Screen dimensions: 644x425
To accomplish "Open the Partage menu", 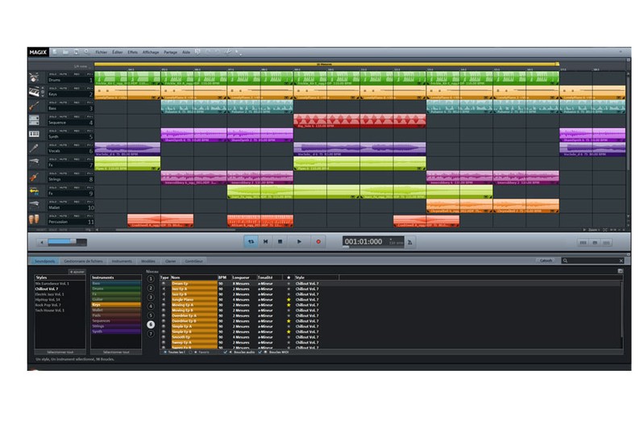I will click(170, 52).
